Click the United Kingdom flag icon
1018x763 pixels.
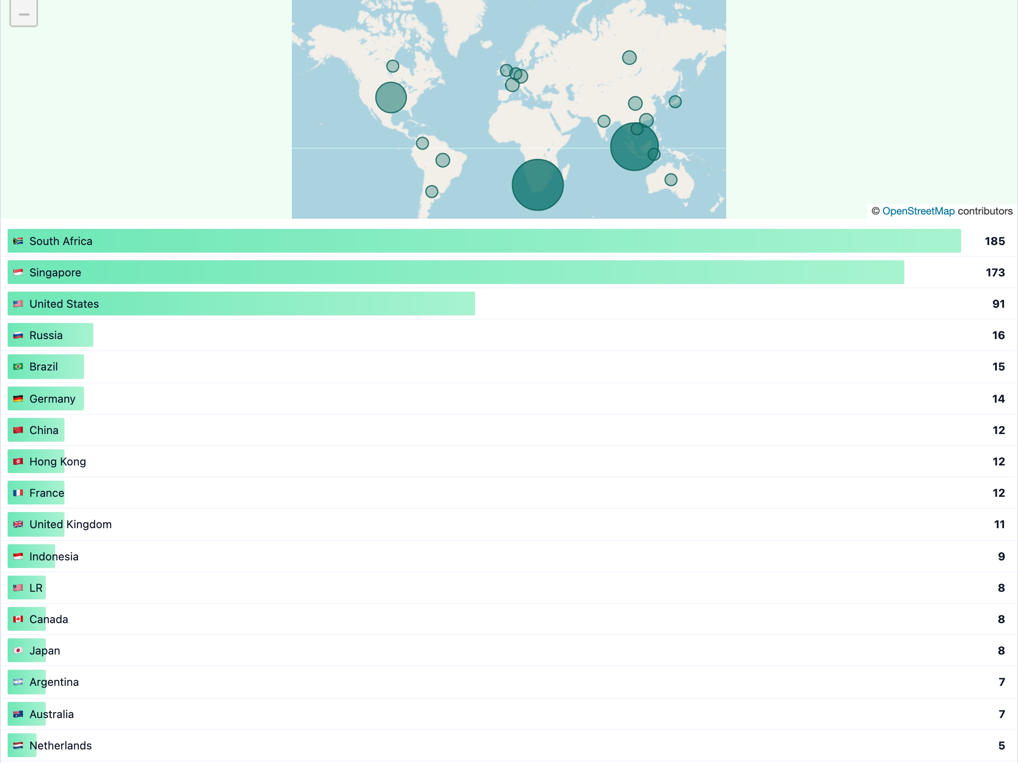(x=18, y=524)
